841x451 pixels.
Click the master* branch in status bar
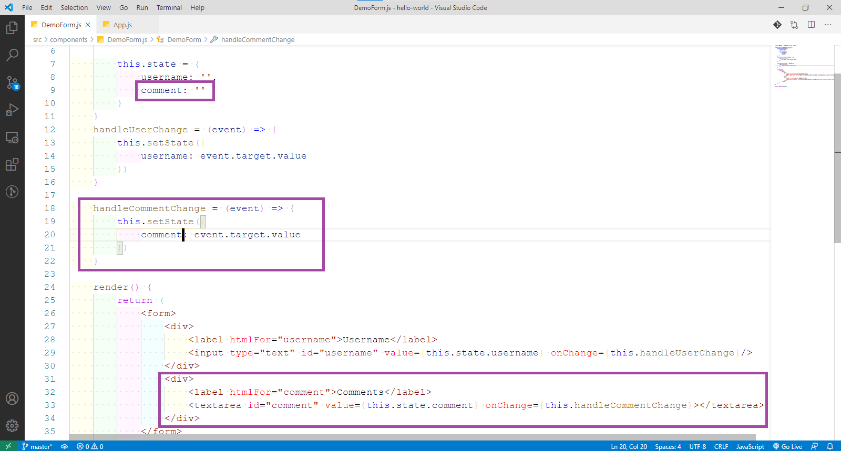click(37, 446)
